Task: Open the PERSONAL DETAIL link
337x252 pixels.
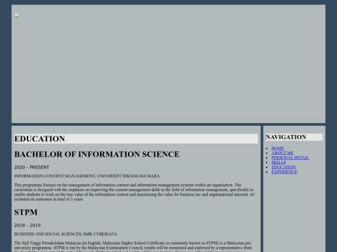Action: pyautogui.click(x=290, y=157)
